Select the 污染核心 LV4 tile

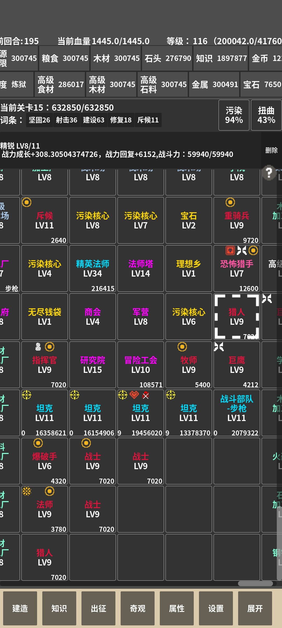coord(45,268)
